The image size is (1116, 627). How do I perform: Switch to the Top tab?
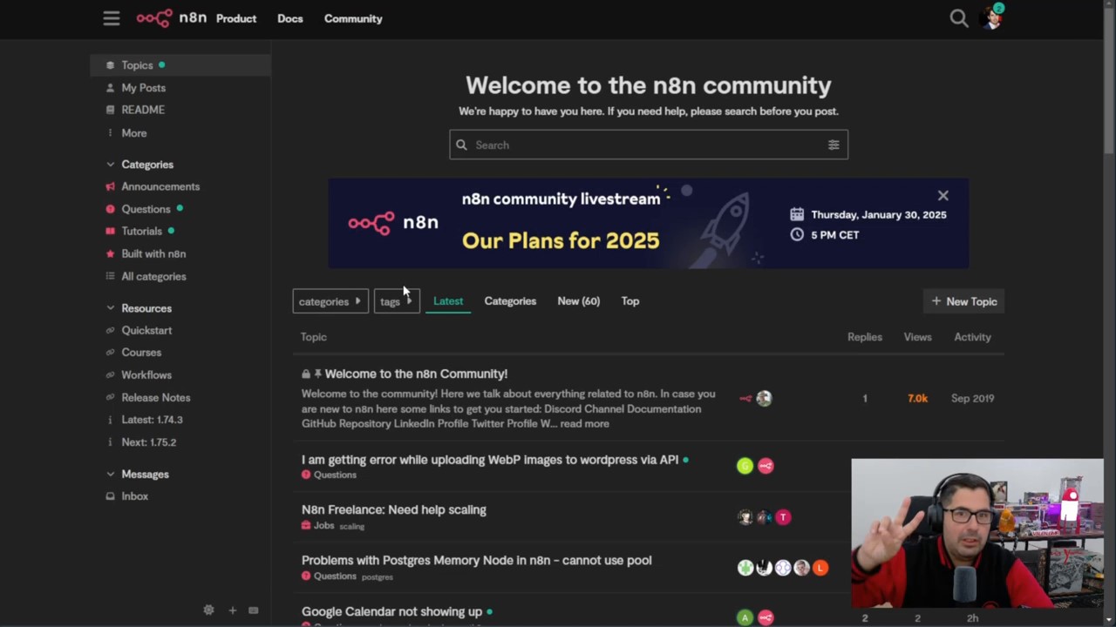tap(629, 301)
